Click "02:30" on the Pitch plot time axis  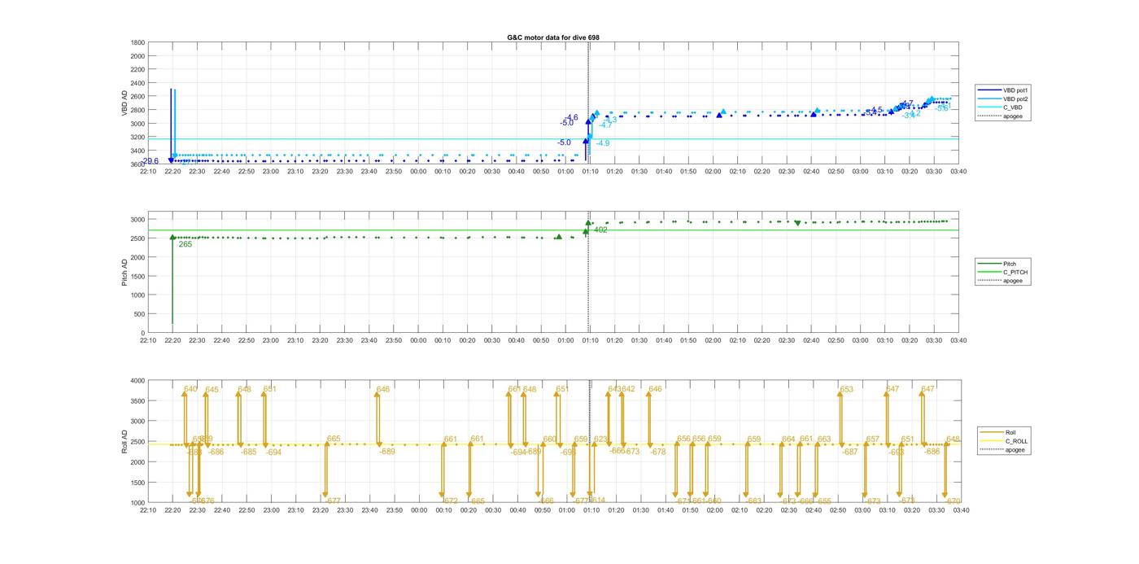tap(788, 340)
